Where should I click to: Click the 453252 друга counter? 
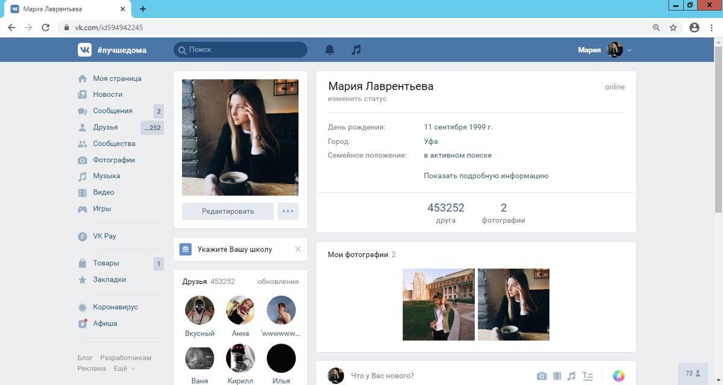pyautogui.click(x=446, y=213)
